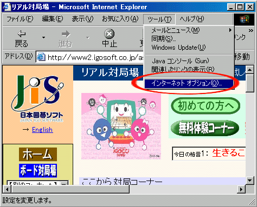This screenshot has width=257, height=207.
Task: Close the Internet Explorer window
Action: [x=250, y=7]
